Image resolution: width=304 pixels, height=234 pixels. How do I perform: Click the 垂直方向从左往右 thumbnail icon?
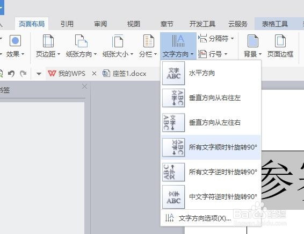[x=173, y=123]
